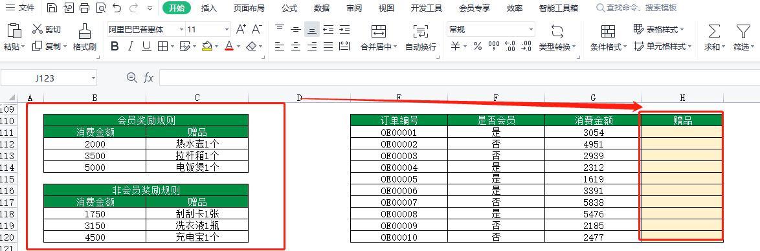
Task: Toggle italic formatting
Action: (130, 47)
